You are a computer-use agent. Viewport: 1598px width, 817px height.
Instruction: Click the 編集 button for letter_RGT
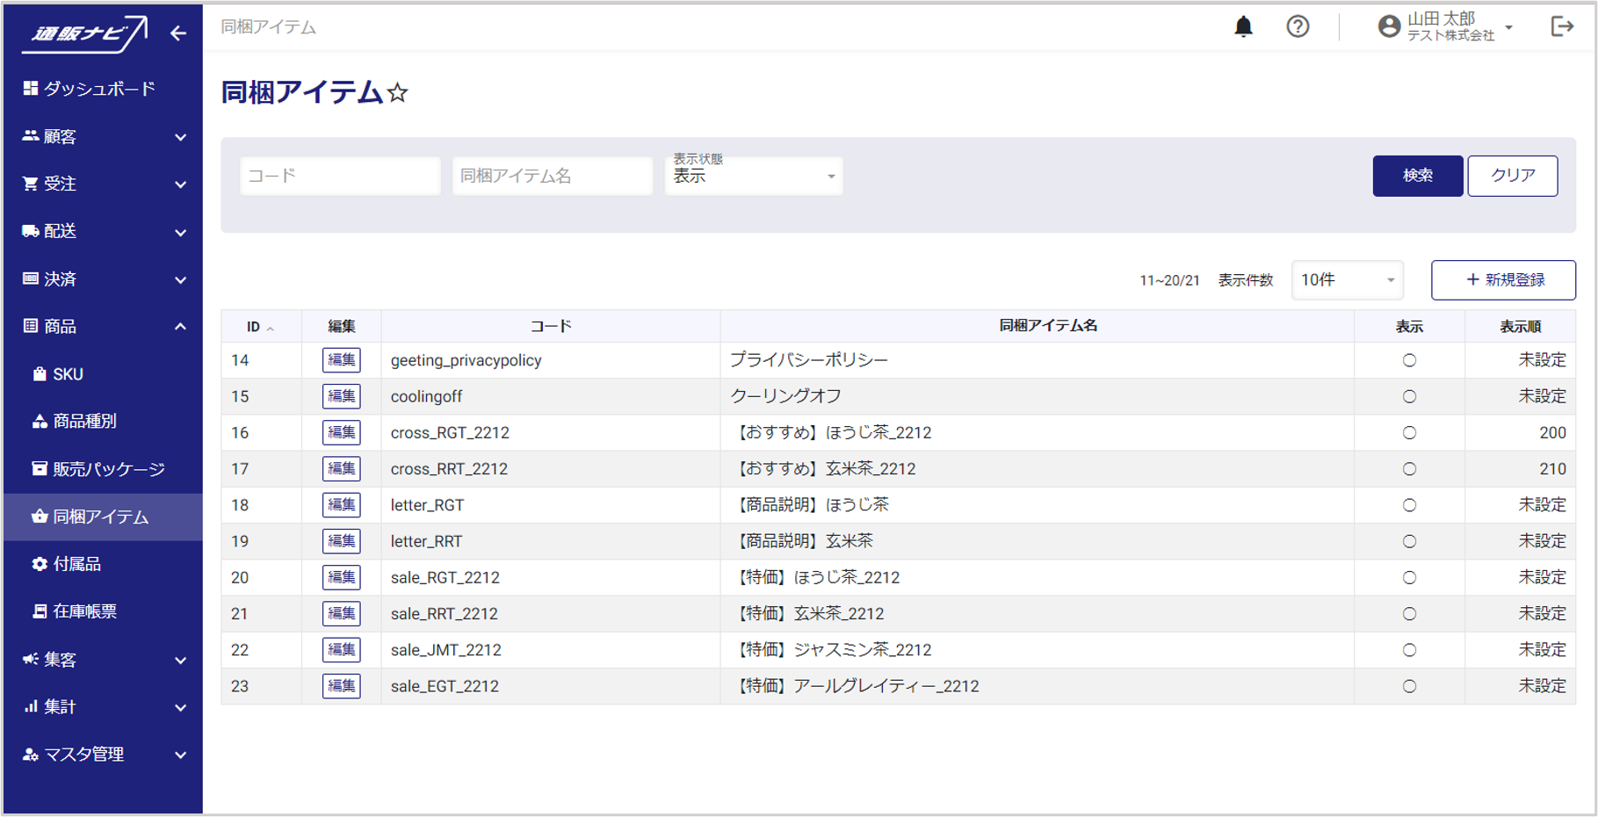341,505
